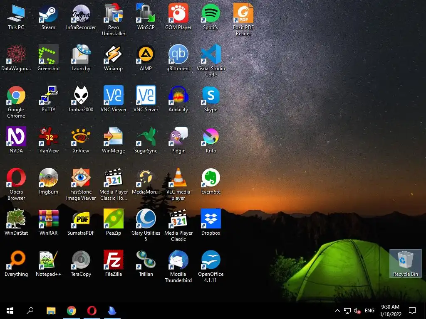This screenshot has height=319, width=426.
Task: Open the notification Action Center
Action: tap(412, 311)
